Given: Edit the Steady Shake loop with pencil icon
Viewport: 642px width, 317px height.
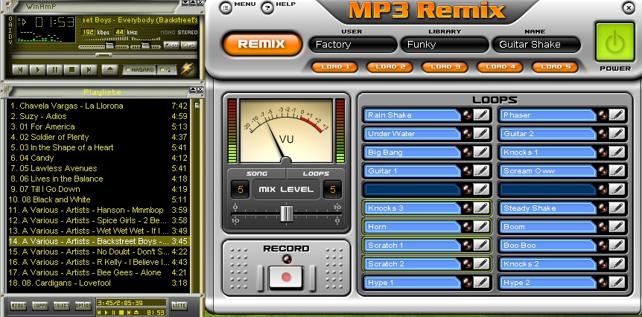Looking at the screenshot, I should click(x=617, y=208).
